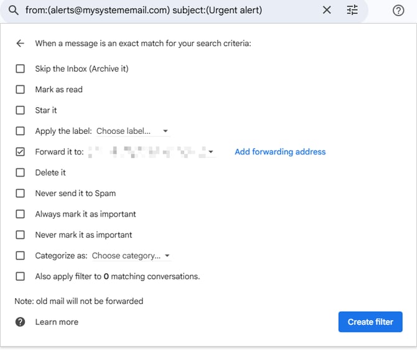Image resolution: width=417 pixels, height=353 pixels.
Task: Click the Learn more help icon
Action: click(x=20, y=322)
